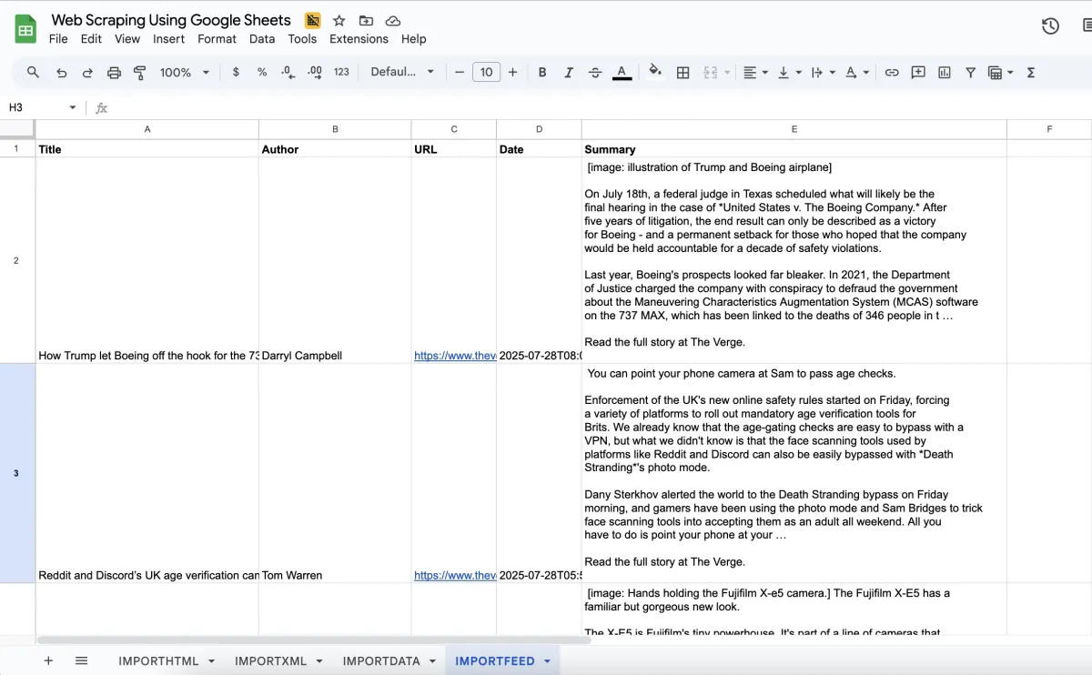Open the Verge link in row 2
The image size is (1092, 675).
pos(455,356)
